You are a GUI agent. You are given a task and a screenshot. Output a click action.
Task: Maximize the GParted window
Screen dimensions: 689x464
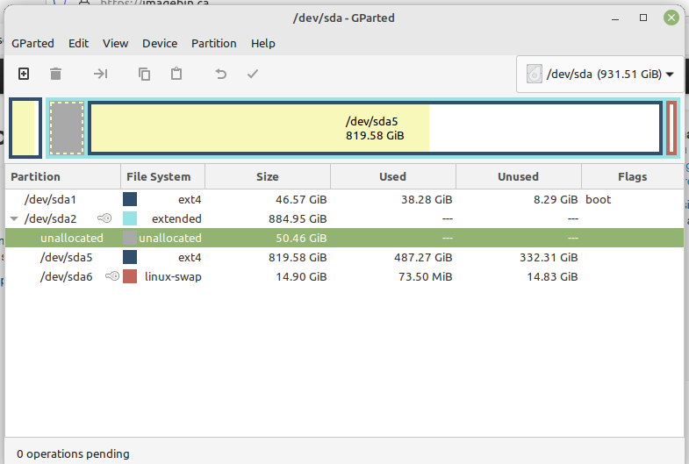coord(642,18)
